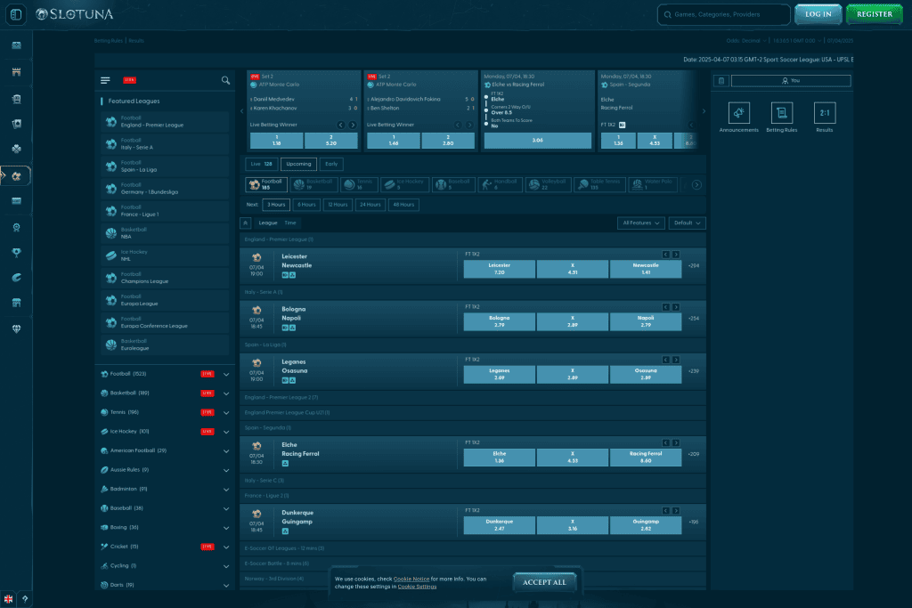Show next featured cards with carousel right arrow
912x608 pixels.
click(x=704, y=111)
